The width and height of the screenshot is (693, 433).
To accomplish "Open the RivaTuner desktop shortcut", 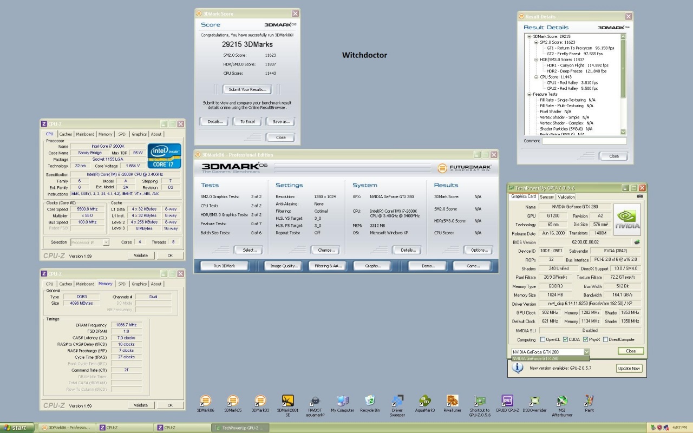I will pos(453,401).
